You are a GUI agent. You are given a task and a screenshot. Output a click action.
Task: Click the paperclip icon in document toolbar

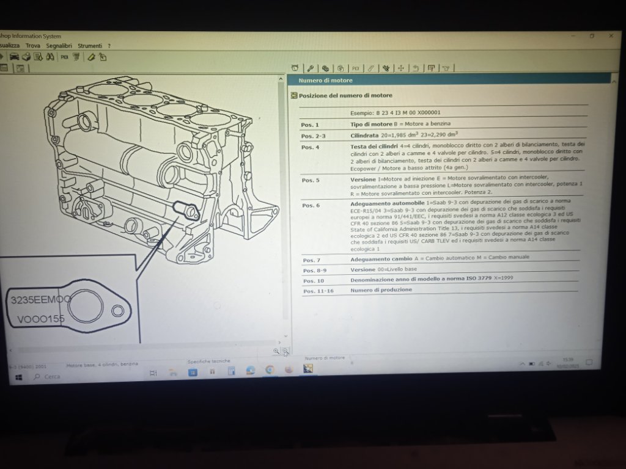coord(371,68)
